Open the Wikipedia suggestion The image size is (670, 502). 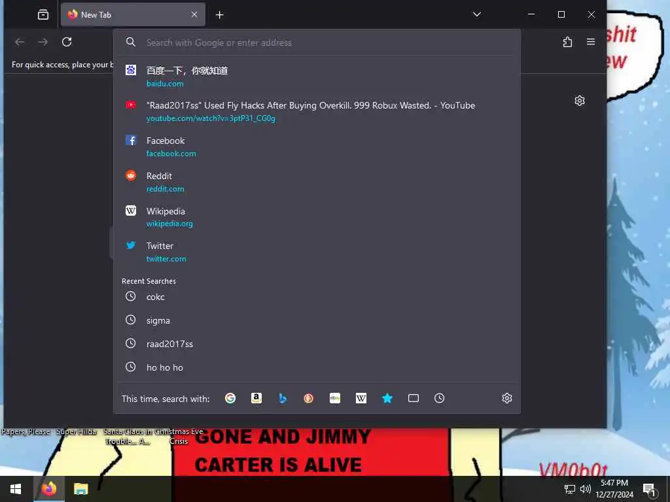(317, 217)
